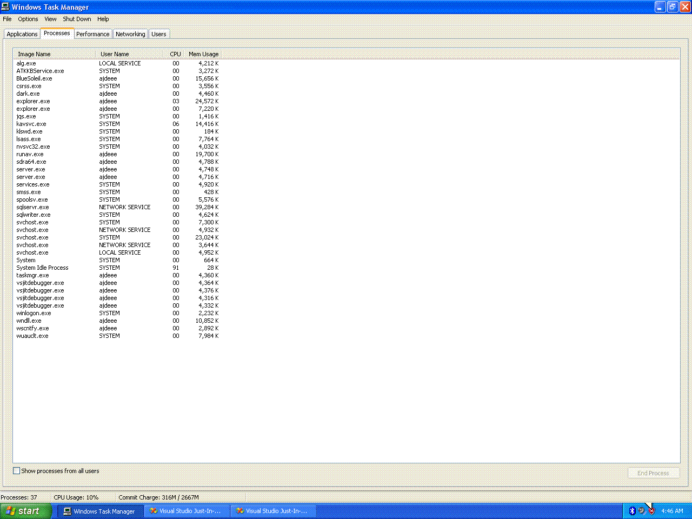
Task: Click the 4:46 AM taskbar clock
Action: pyautogui.click(x=672, y=511)
